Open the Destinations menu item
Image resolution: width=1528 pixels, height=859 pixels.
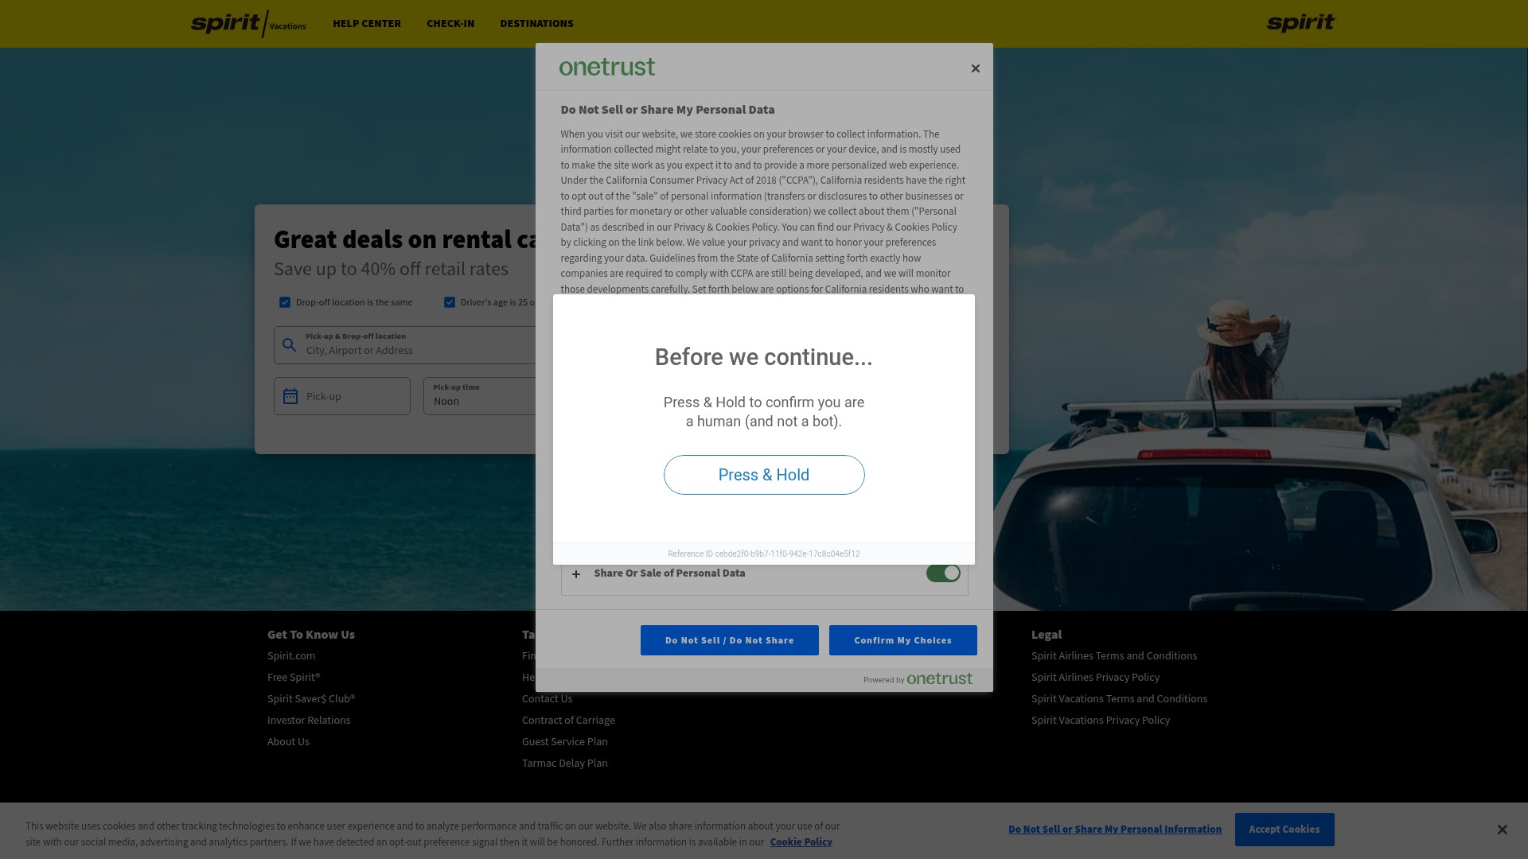(x=536, y=23)
